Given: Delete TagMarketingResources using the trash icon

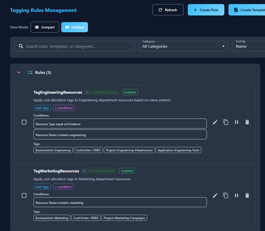Looking at the screenshot, I should coord(247,195).
